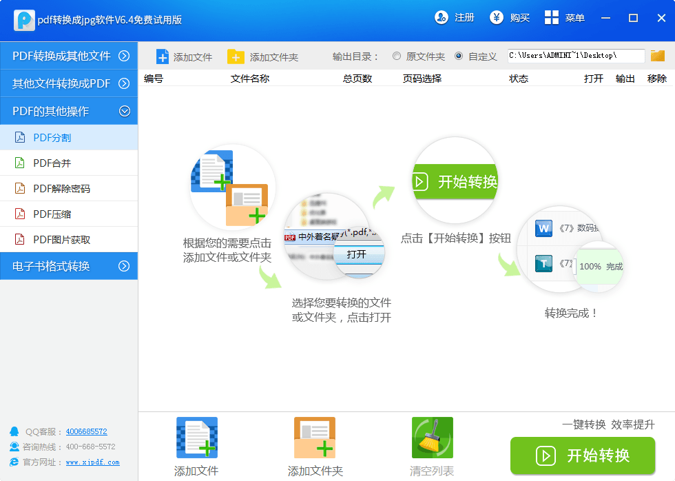Maximize the converter window

(633, 18)
